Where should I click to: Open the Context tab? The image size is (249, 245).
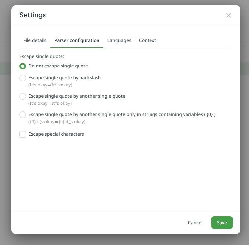click(147, 40)
